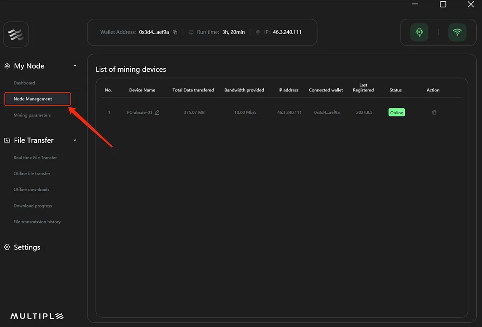Collapse the My Node section chevron

pyautogui.click(x=74, y=66)
